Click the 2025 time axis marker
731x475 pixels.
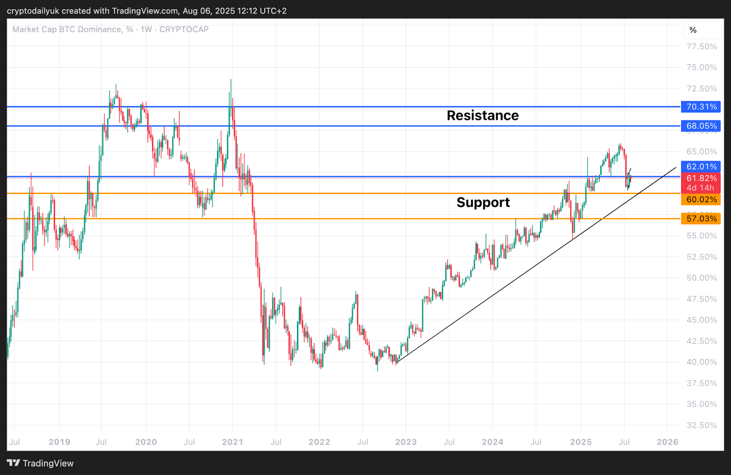coord(581,442)
